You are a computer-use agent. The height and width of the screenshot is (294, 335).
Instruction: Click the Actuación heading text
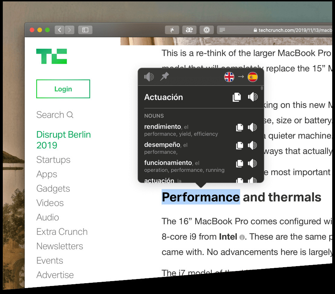(163, 97)
